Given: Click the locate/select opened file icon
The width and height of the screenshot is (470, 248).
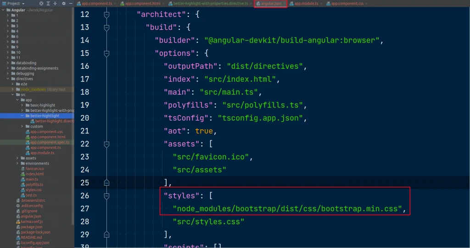Looking at the screenshot, I should pos(41,4).
